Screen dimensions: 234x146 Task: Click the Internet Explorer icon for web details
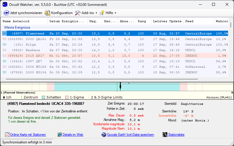click(x=60, y=135)
